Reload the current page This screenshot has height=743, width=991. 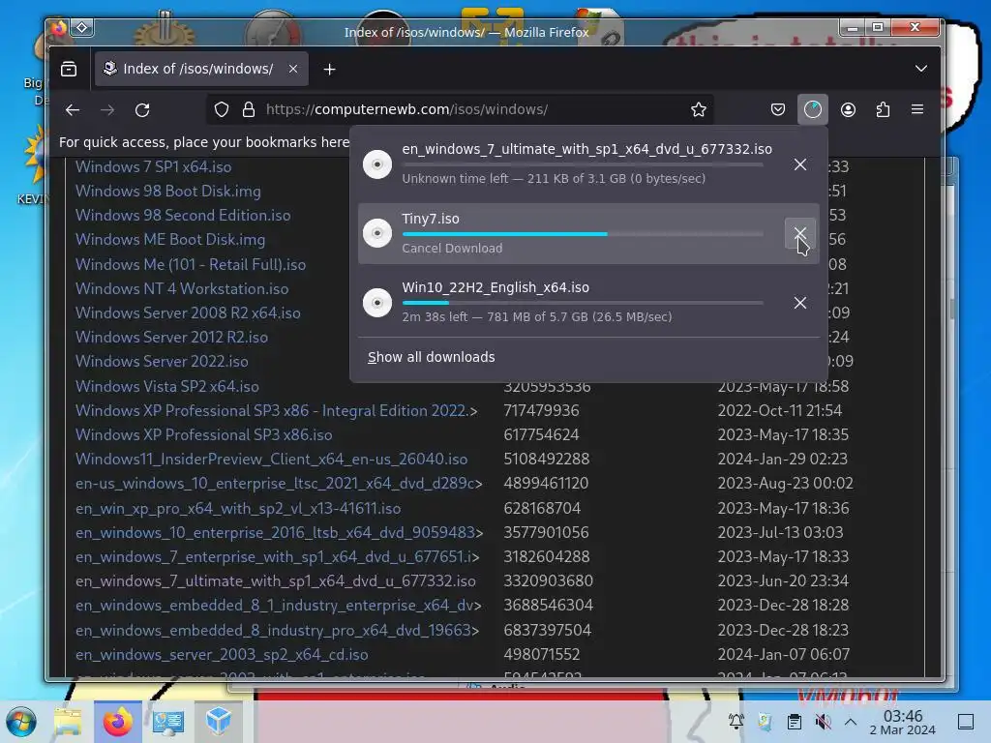coord(142,110)
